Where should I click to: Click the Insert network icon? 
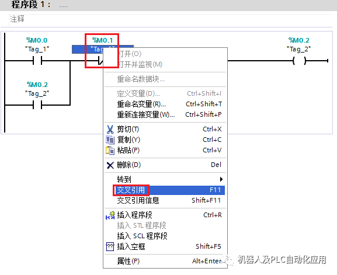[110, 215]
